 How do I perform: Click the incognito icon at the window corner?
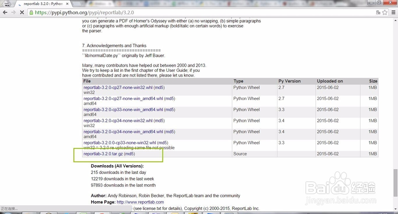tap(7, 3)
